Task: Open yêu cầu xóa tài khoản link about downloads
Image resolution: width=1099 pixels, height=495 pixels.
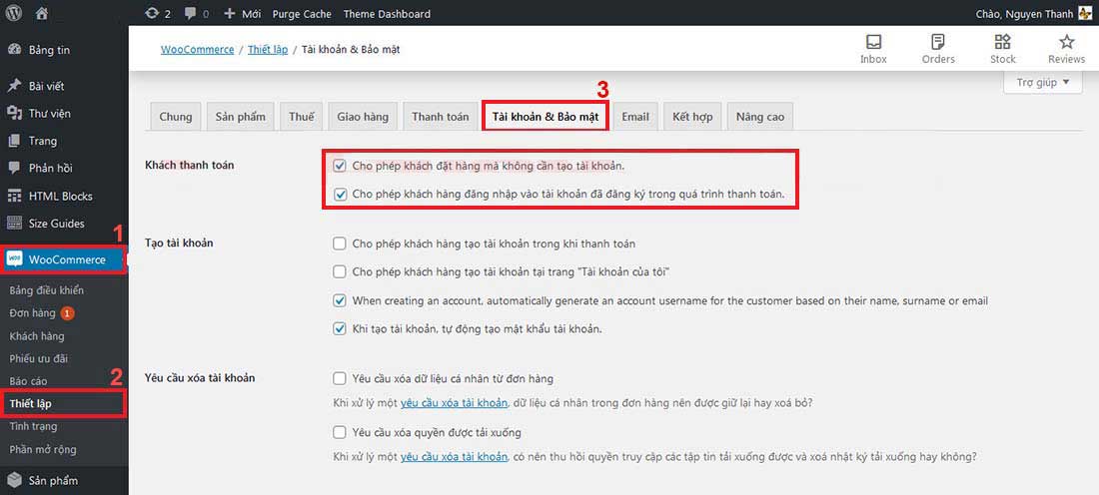Action: [454, 456]
